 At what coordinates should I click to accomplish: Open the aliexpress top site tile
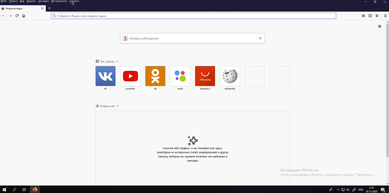pos(205,76)
